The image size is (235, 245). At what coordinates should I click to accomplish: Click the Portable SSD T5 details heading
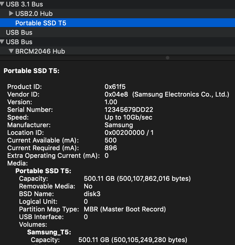coord(32,71)
